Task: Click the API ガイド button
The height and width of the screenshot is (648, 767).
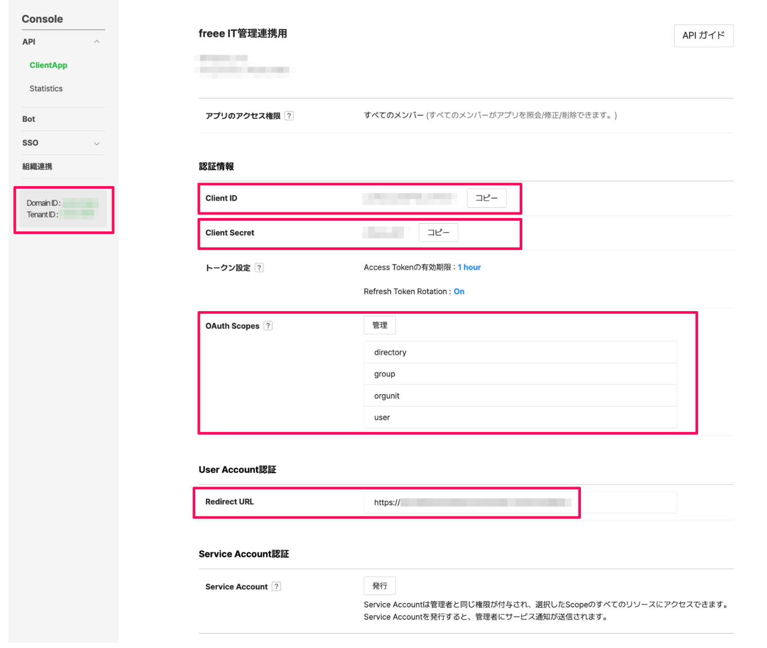Action: (703, 35)
